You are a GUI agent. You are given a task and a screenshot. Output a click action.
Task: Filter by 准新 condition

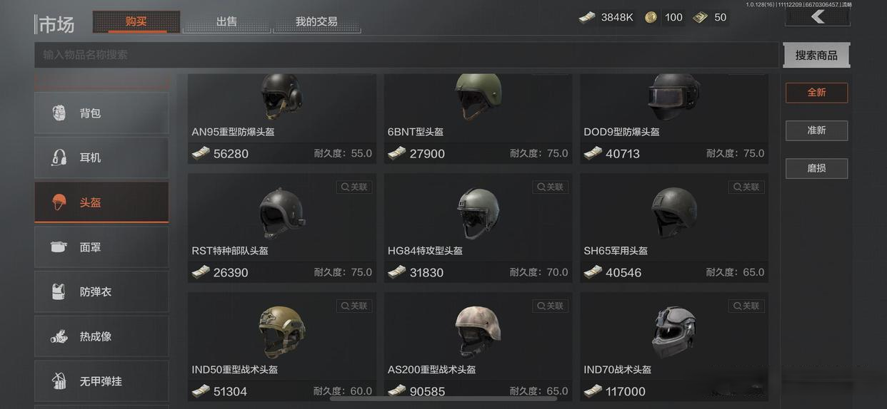816,130
